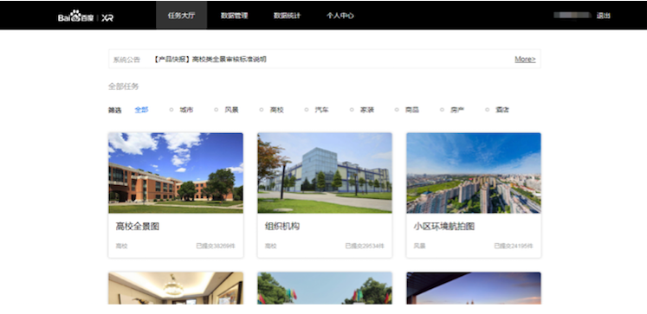The image size is (647, 314).
Task: Open 个人中心 in the top navigation
Action: (340, 16)
